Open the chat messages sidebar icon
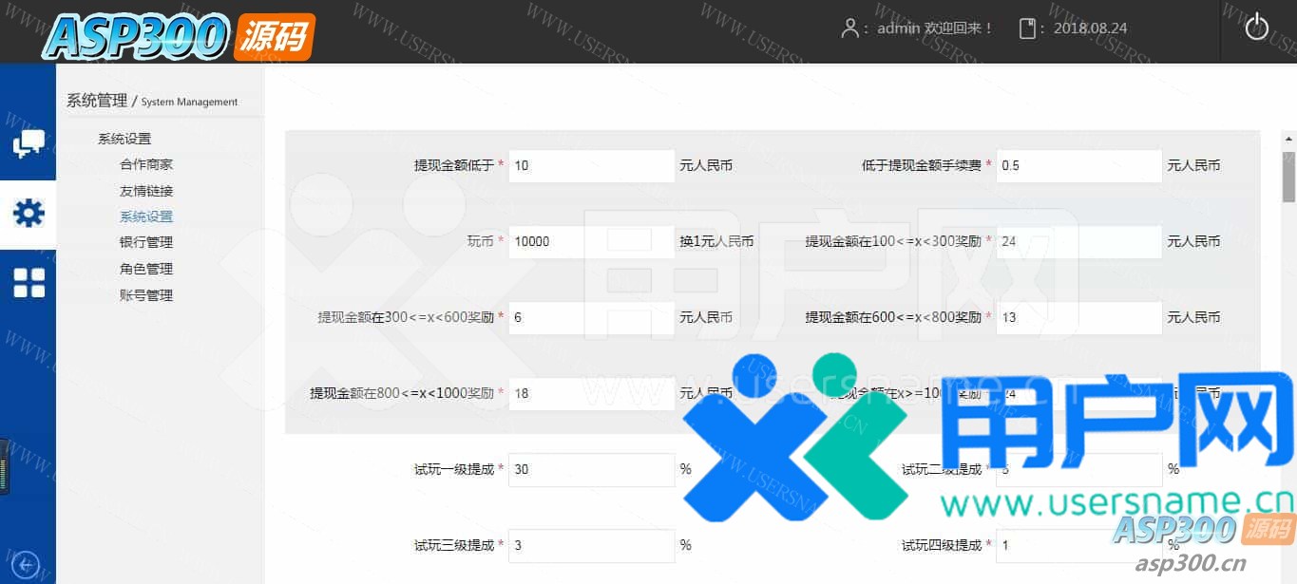The image size is (1297, 584). coord(28,144)
